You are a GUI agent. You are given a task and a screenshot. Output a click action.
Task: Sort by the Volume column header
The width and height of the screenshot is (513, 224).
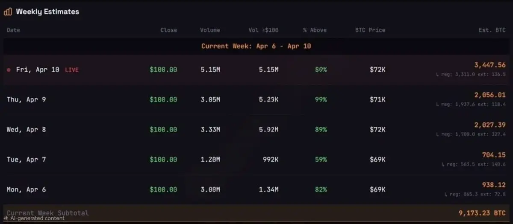(210, 30)
